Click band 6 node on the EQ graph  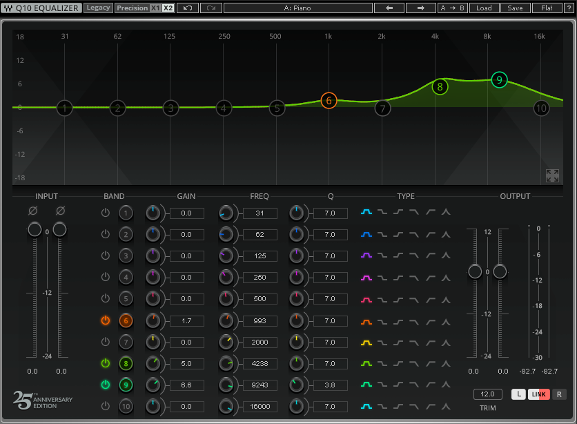(329, 101)
